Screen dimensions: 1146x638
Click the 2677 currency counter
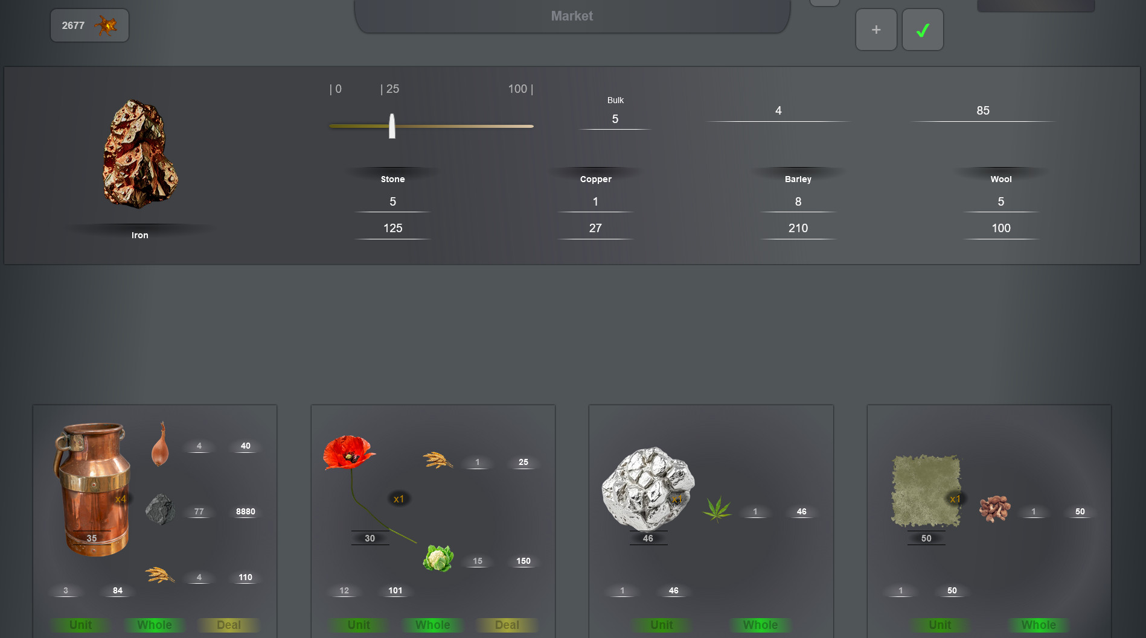click(89, 25)
